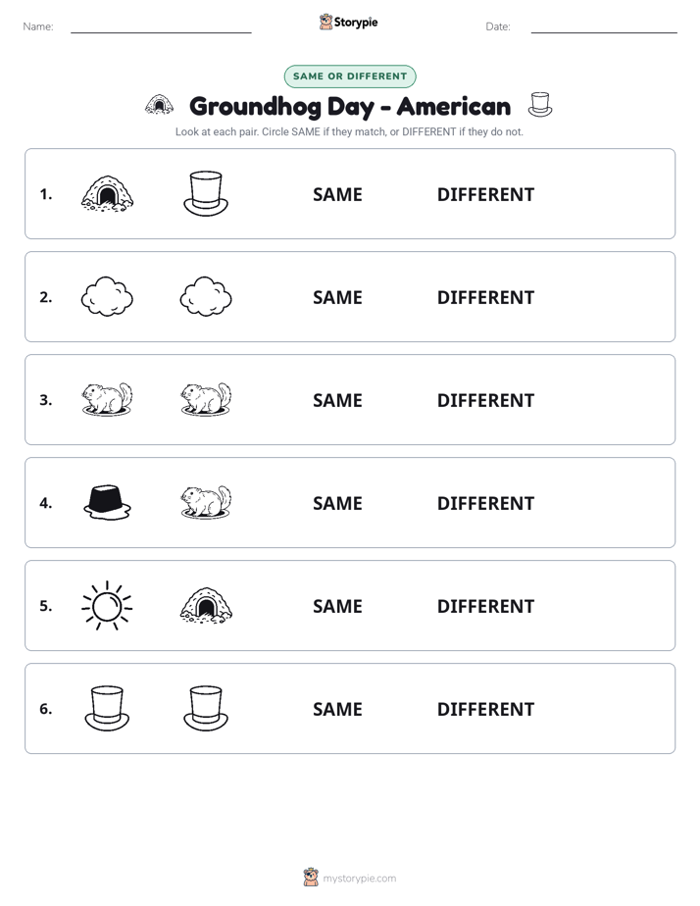The width and height of the screenshot is (700, 906).
Task: Click the first cloud in row 2
Action: pyautogui.click(x=107, y=296)
